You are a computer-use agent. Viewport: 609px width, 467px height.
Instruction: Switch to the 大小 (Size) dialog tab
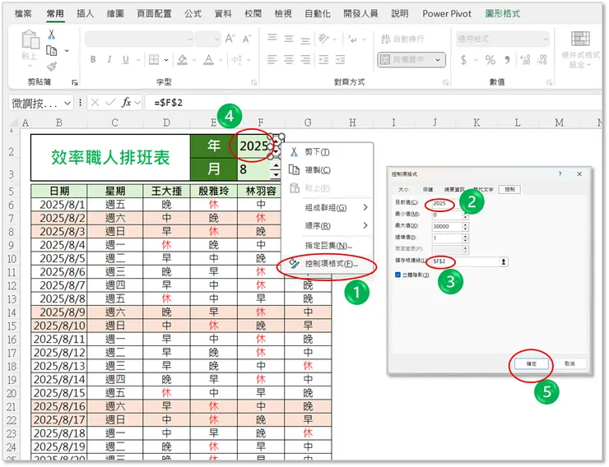point(403,190)
